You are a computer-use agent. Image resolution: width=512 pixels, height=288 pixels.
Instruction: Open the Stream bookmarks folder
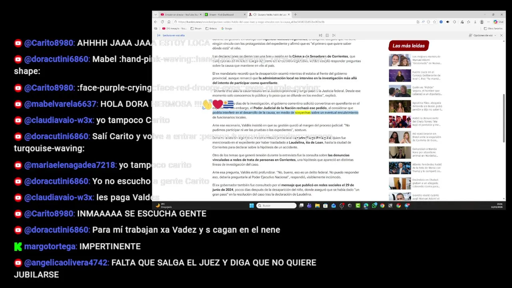196,28
